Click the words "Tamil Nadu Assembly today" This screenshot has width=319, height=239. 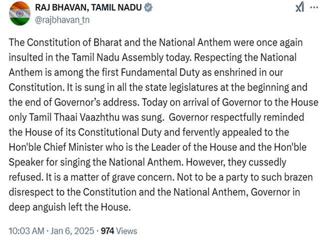131,58
